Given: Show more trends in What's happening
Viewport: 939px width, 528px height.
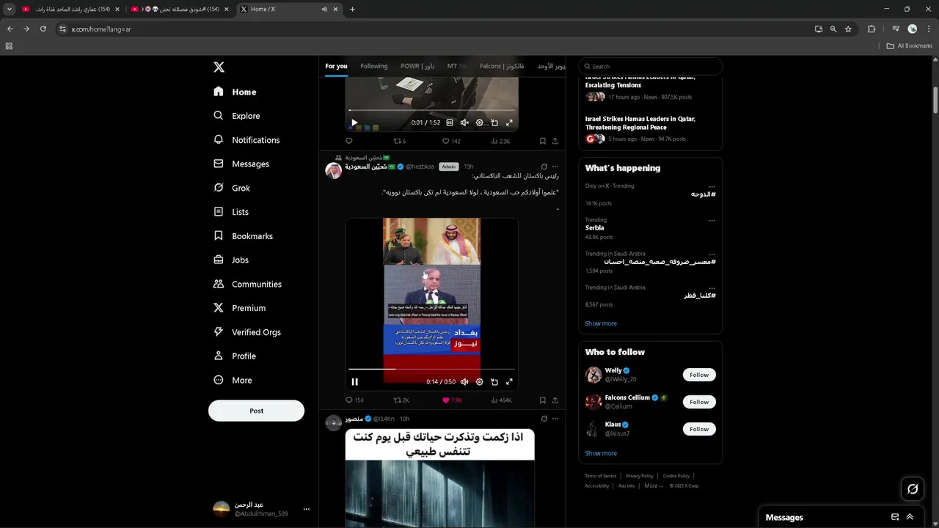Looking at the screenshot, I should pos(601,323).
